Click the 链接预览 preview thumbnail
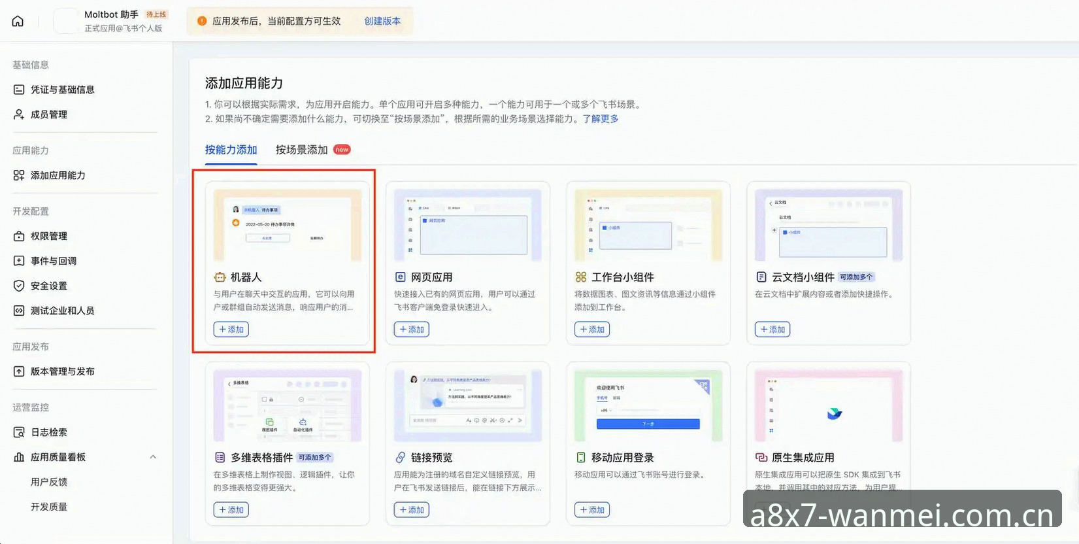 click(468, 406)
